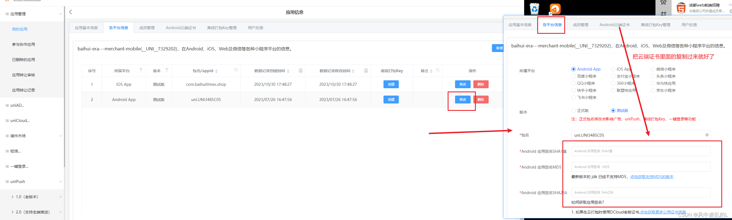This screenshot has height=220, width=732.
Task: Click 删除 for the iOS App row
Action: click(481, 84)
